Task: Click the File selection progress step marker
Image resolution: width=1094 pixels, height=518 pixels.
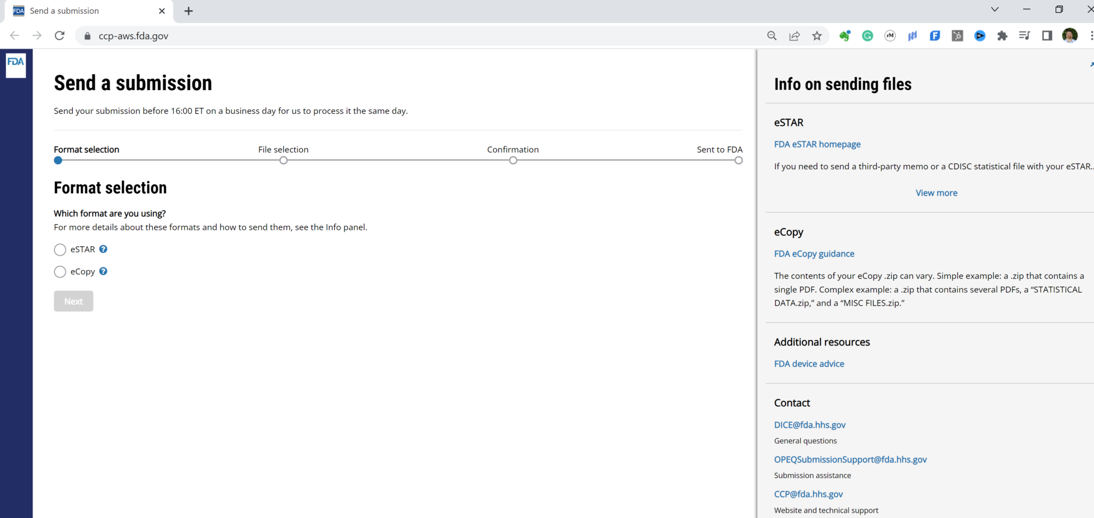Action: coord(284,160)
